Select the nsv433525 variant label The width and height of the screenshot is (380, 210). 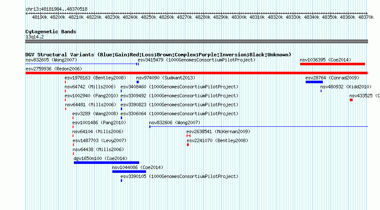click(365, 96)
